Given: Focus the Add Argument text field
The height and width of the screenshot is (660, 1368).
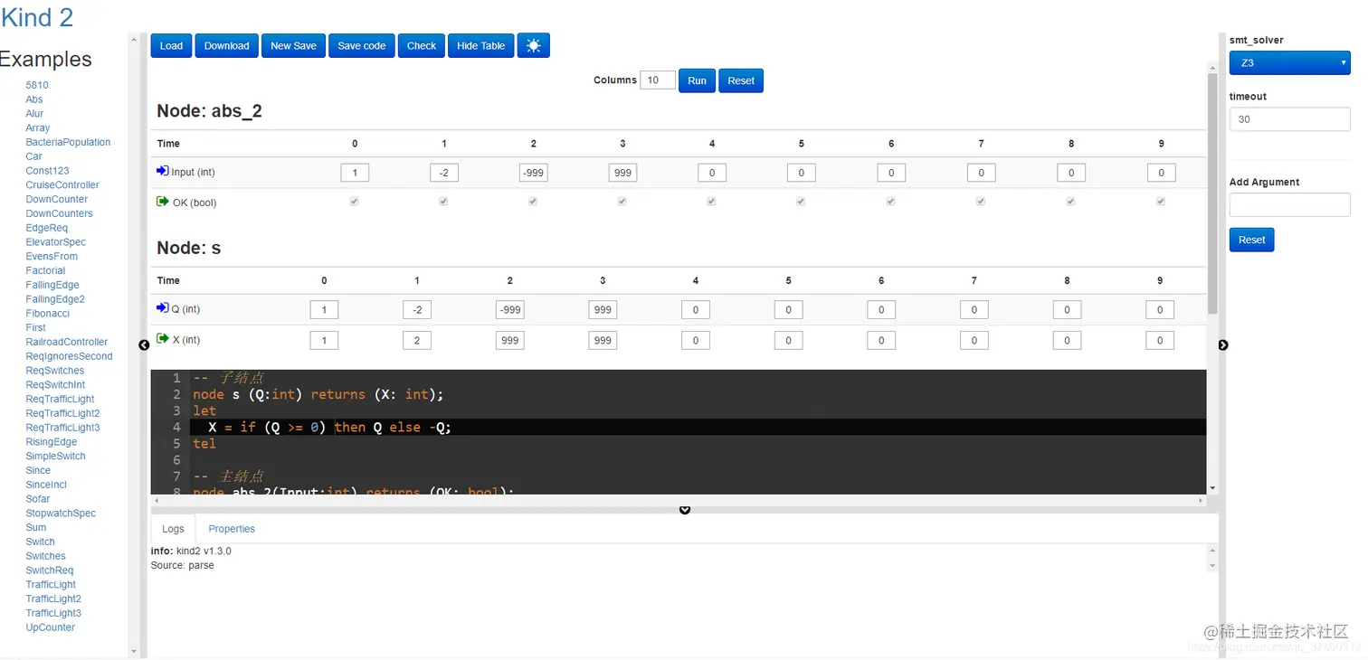Looking at the screenshot, I should pos(1289,205).
